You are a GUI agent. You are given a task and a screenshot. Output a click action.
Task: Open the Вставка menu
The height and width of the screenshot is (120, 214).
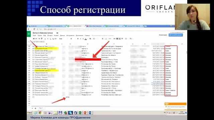[50, 36]
